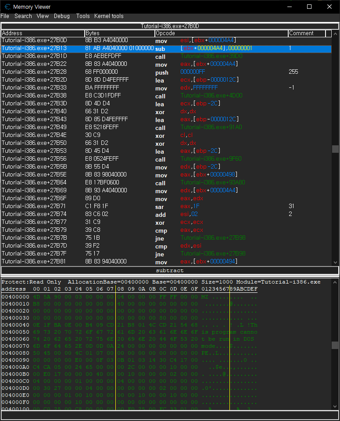Open the Tools menu
The image size is (340, 421).
82,16
